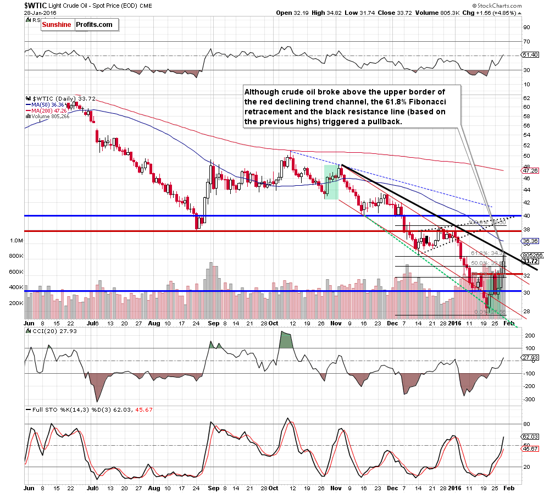Click the RSI panel legend icon
The width and height of the screenshot is (544, 493).
(29, 20)
